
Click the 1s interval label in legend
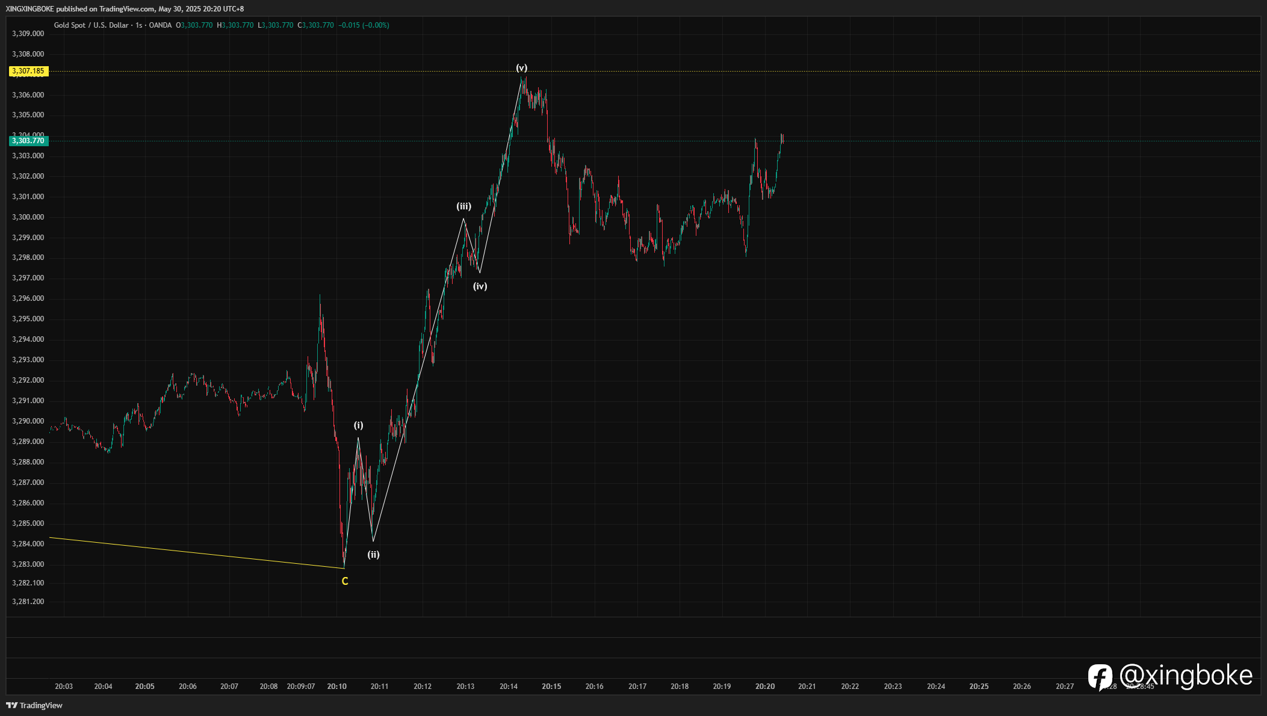(139, 25)
